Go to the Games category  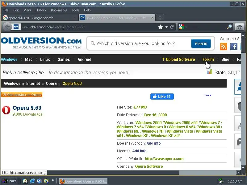pos(64,60)
